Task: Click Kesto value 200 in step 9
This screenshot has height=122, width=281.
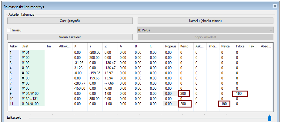Action: click(184, 94)
